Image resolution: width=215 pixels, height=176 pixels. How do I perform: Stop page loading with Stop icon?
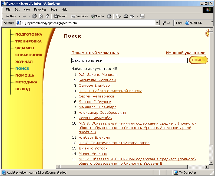point(34,16)
